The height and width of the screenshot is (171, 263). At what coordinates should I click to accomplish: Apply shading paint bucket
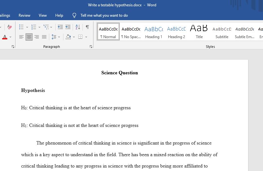pos(68,37)
